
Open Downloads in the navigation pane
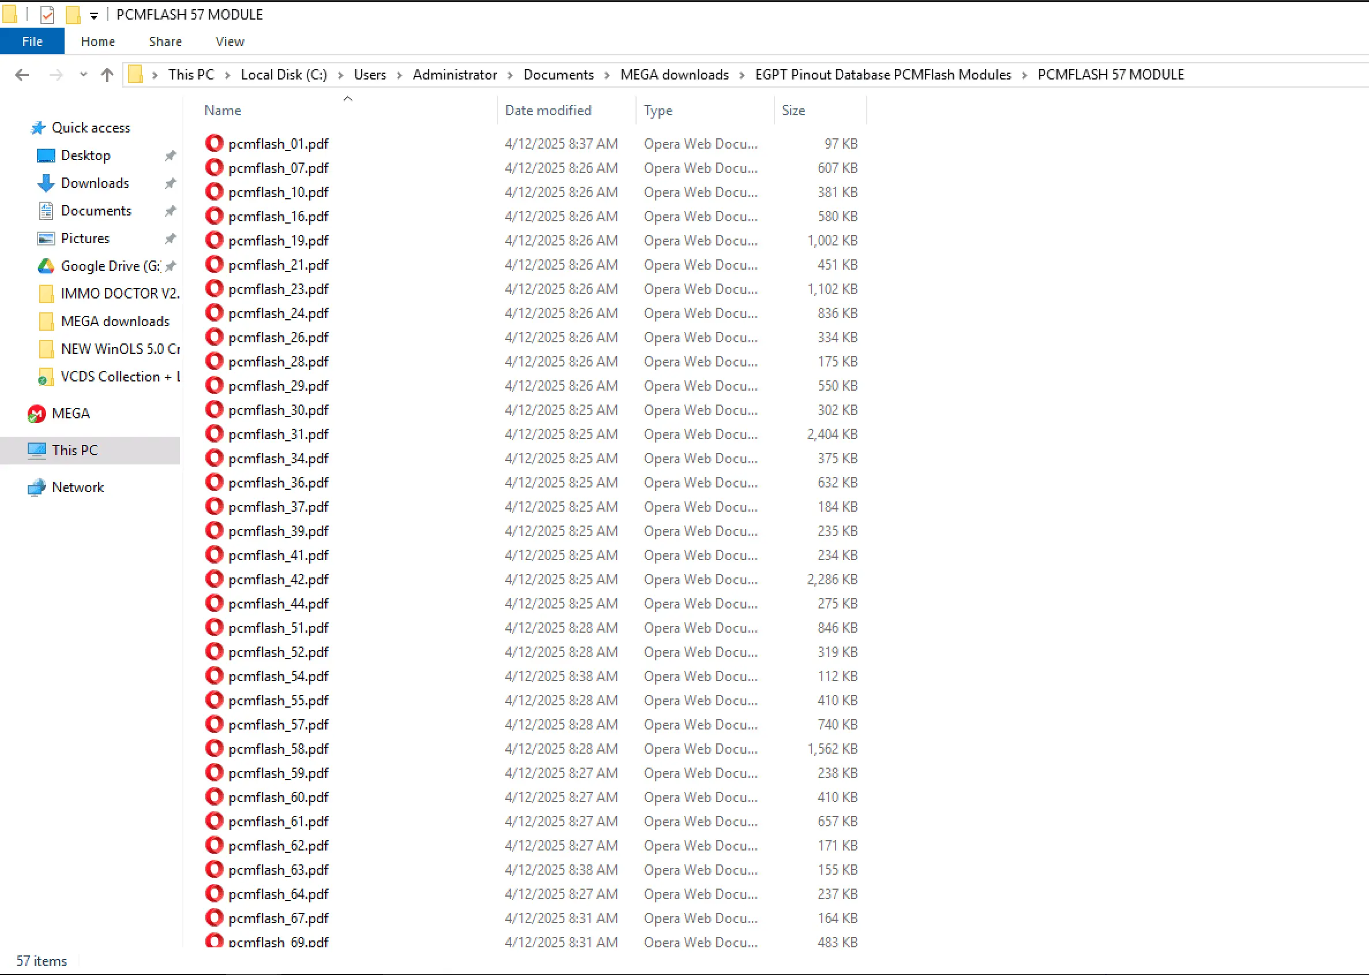pyautogui.click(x=95, y=183)
